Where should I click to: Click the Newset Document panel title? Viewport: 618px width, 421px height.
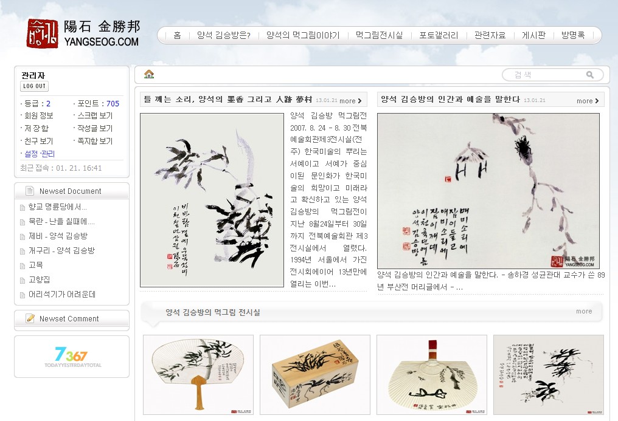tap(70, 191)
